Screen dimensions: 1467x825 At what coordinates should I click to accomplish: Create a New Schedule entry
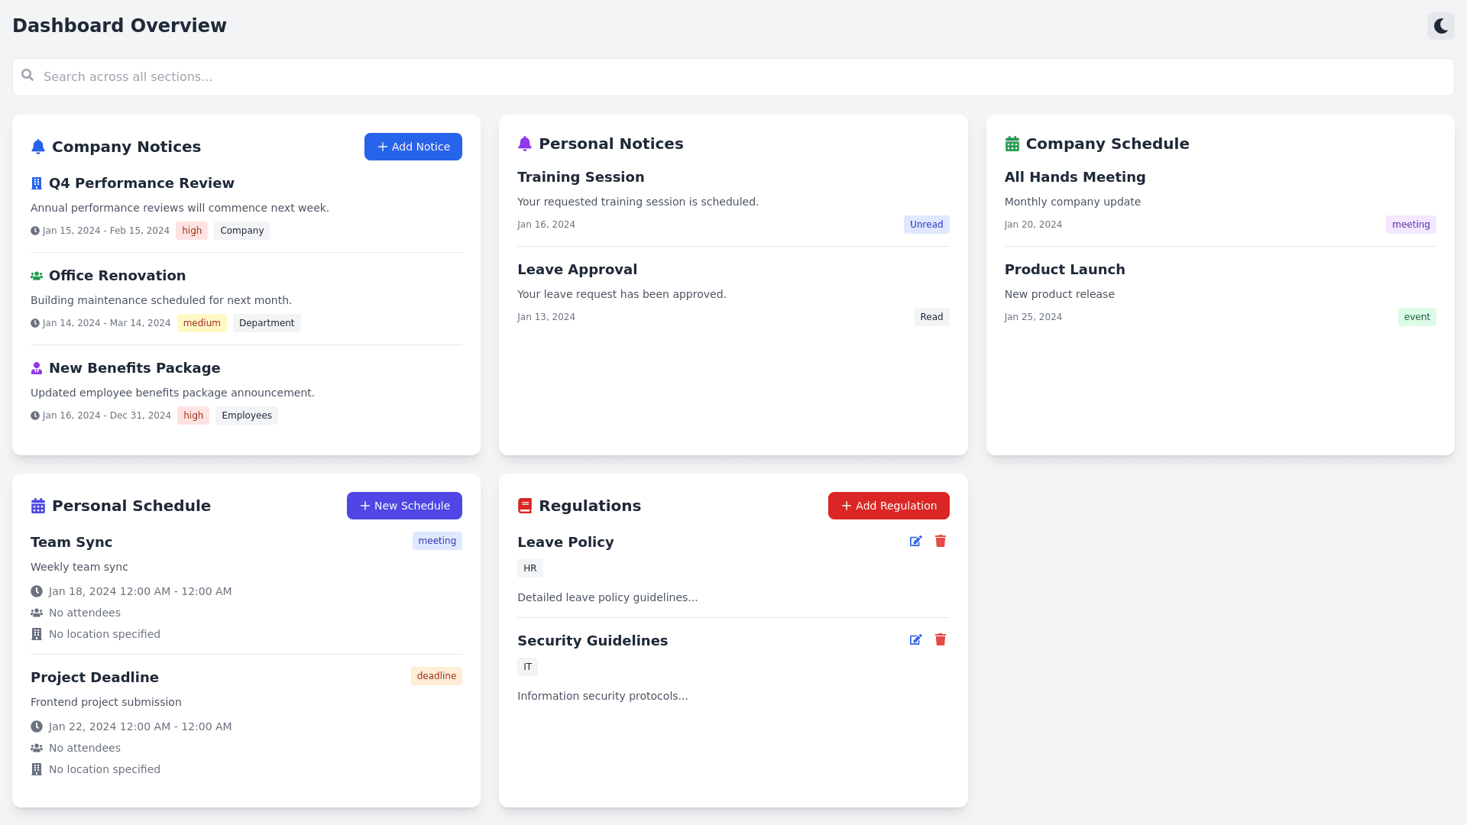tap(404, 506)
